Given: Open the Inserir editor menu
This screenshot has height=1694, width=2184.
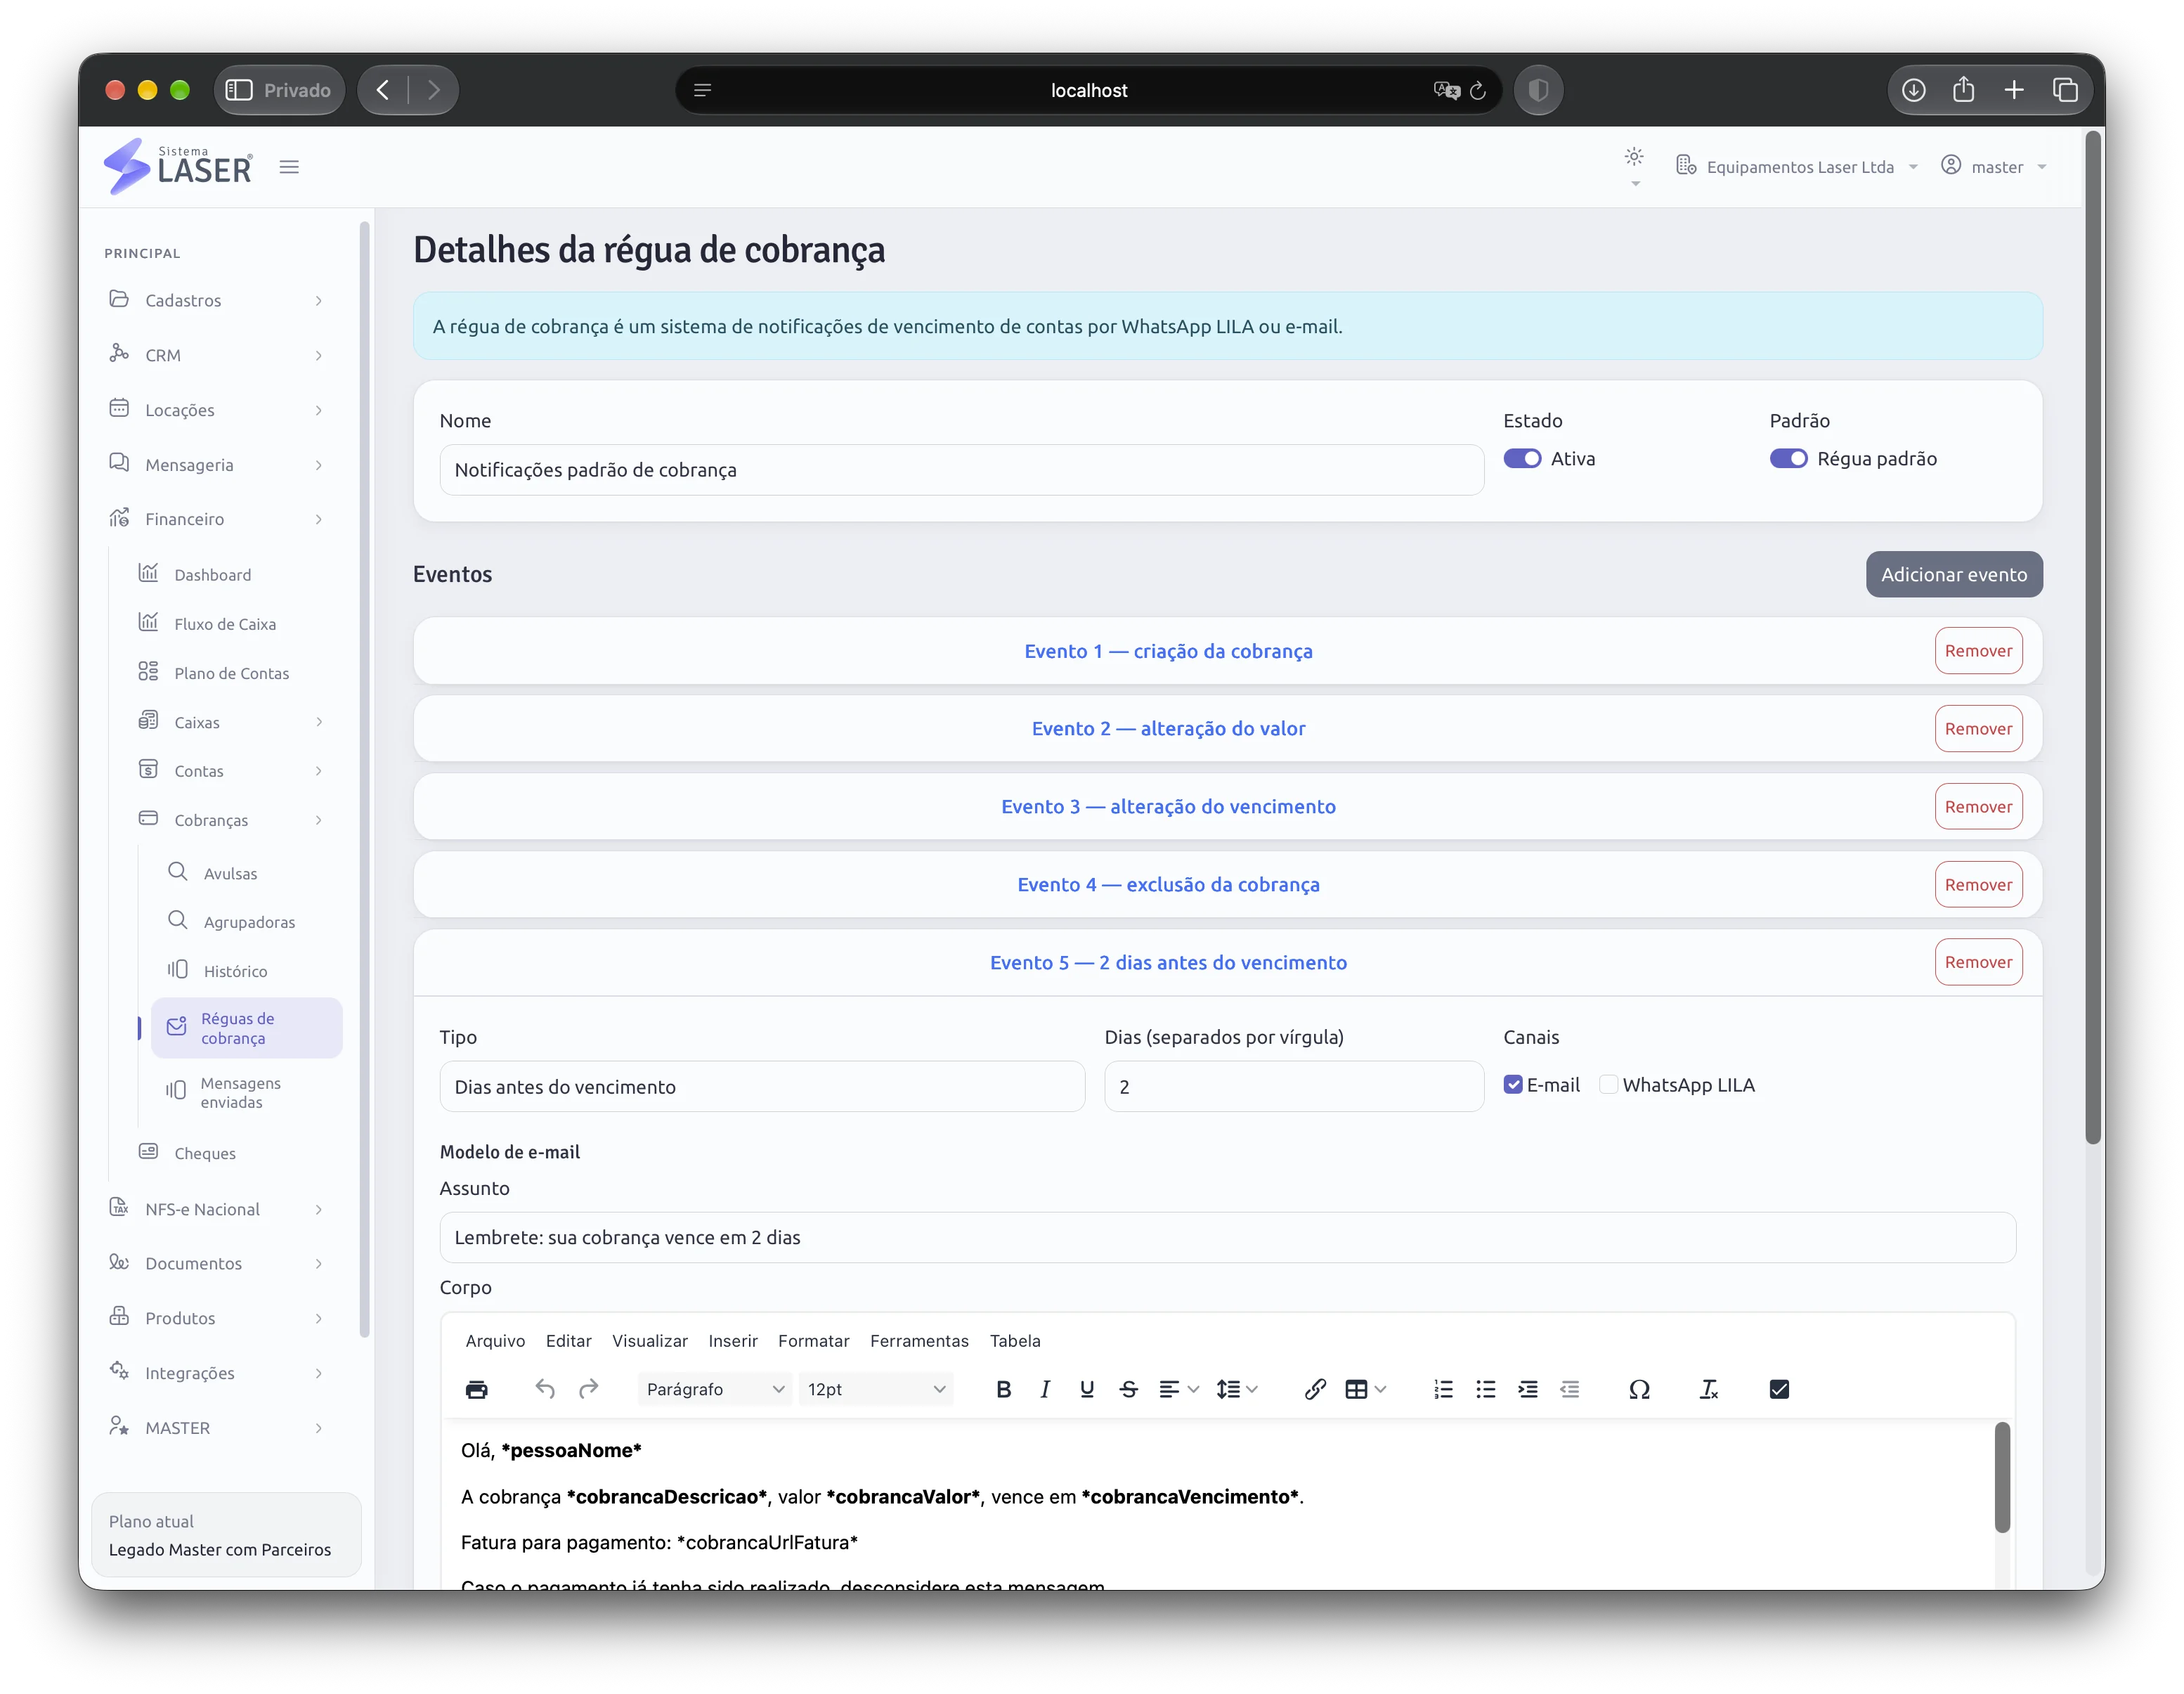Looking at the screenshot, I should [x=733, y=1341].
